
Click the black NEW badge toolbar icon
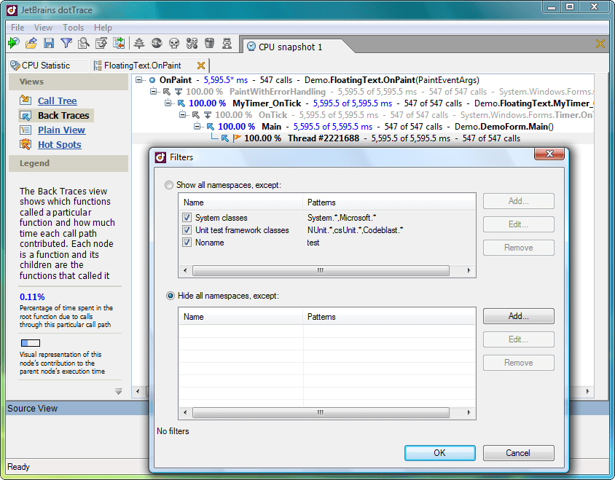pos(157,44)
